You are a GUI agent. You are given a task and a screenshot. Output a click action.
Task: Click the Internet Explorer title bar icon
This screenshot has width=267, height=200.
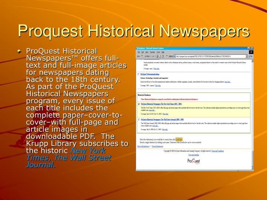[x=137, y=48]
